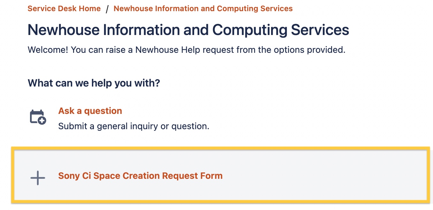Open Sony Ci Space Creation Request Form
This screenshot has width=433, height=210.
pos(140,176)
